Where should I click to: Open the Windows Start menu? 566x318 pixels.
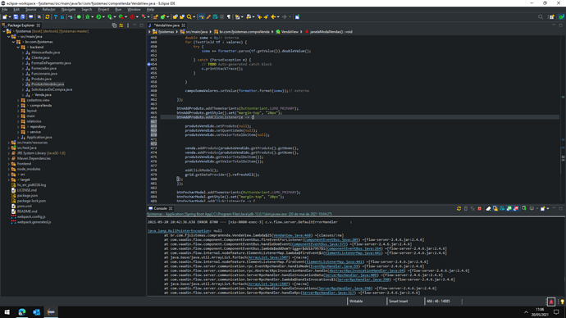pyautogui.click(x=7, y=312)
